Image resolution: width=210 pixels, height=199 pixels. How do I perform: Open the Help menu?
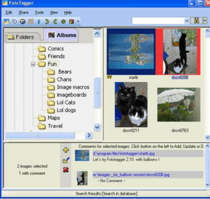pyautogui.click(x=68, y=13)
